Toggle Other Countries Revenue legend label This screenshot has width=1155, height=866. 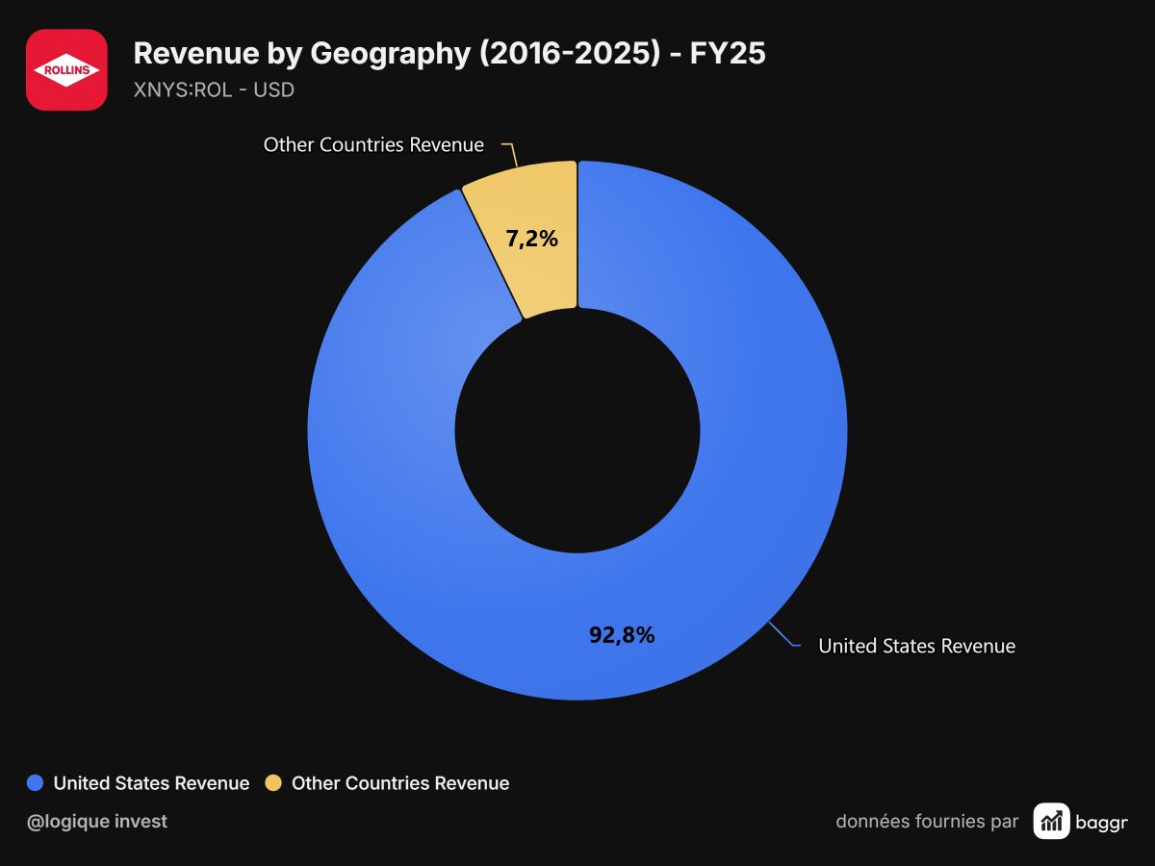400,783
